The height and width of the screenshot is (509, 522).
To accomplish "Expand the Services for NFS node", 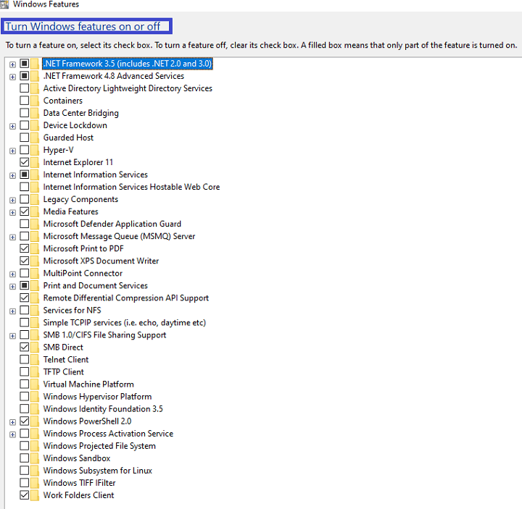I will [12, 311].
